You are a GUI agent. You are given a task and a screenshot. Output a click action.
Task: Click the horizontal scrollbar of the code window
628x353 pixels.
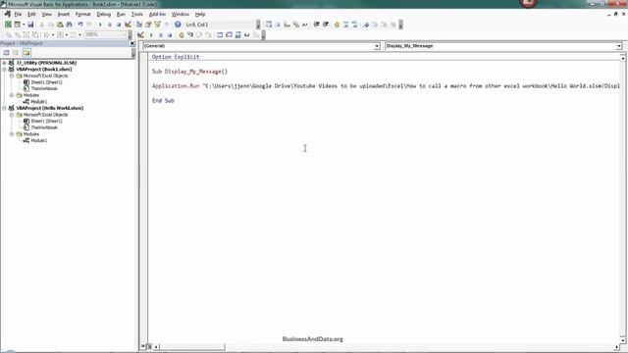[386, 346]
